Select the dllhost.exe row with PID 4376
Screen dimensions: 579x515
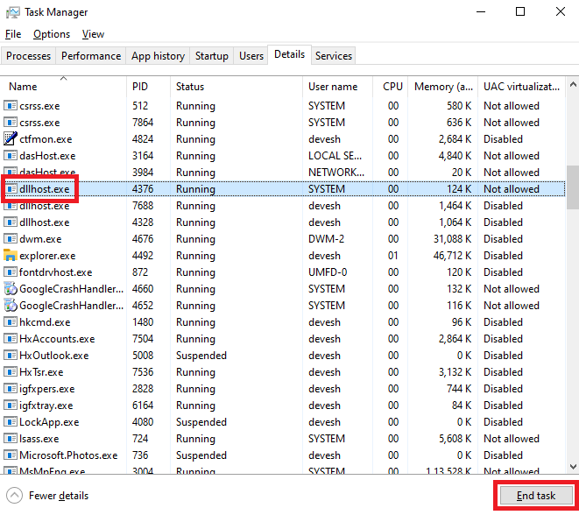(x=284, y=189)
